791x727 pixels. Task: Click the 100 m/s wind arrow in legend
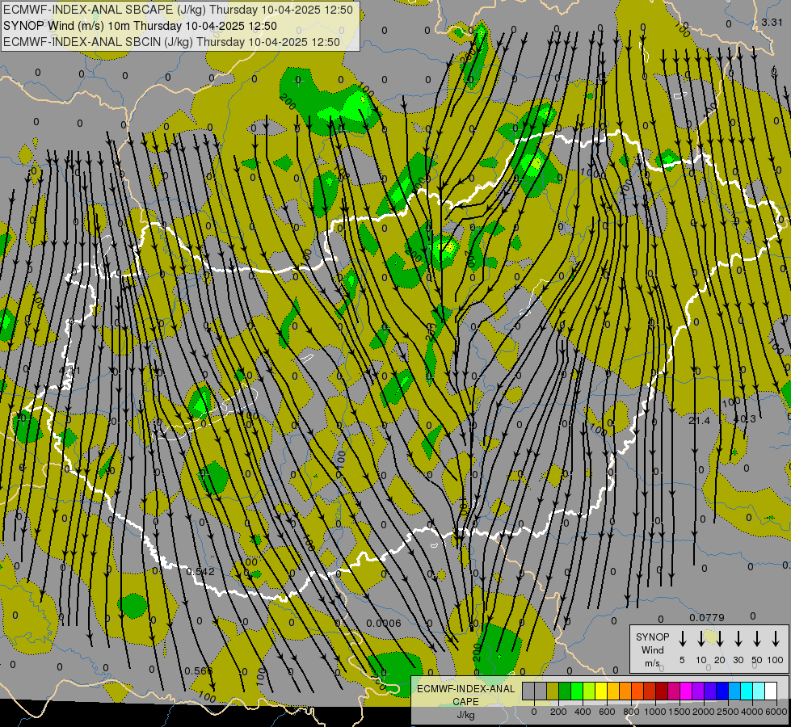776,639
